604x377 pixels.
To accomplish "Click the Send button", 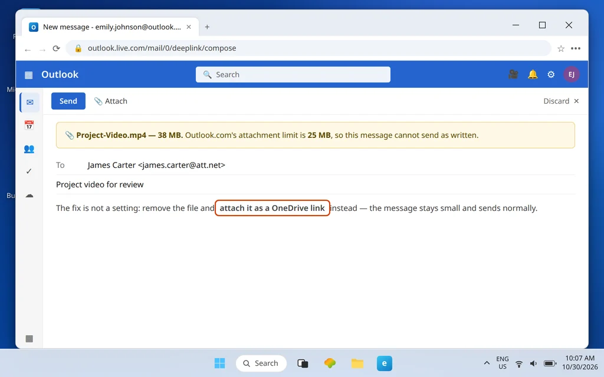I will pyautogui.click(x=68, y=101).
